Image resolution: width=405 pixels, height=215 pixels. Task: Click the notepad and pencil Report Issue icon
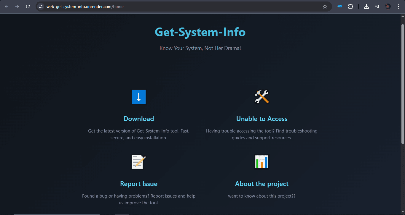click(x=138, y=162)
